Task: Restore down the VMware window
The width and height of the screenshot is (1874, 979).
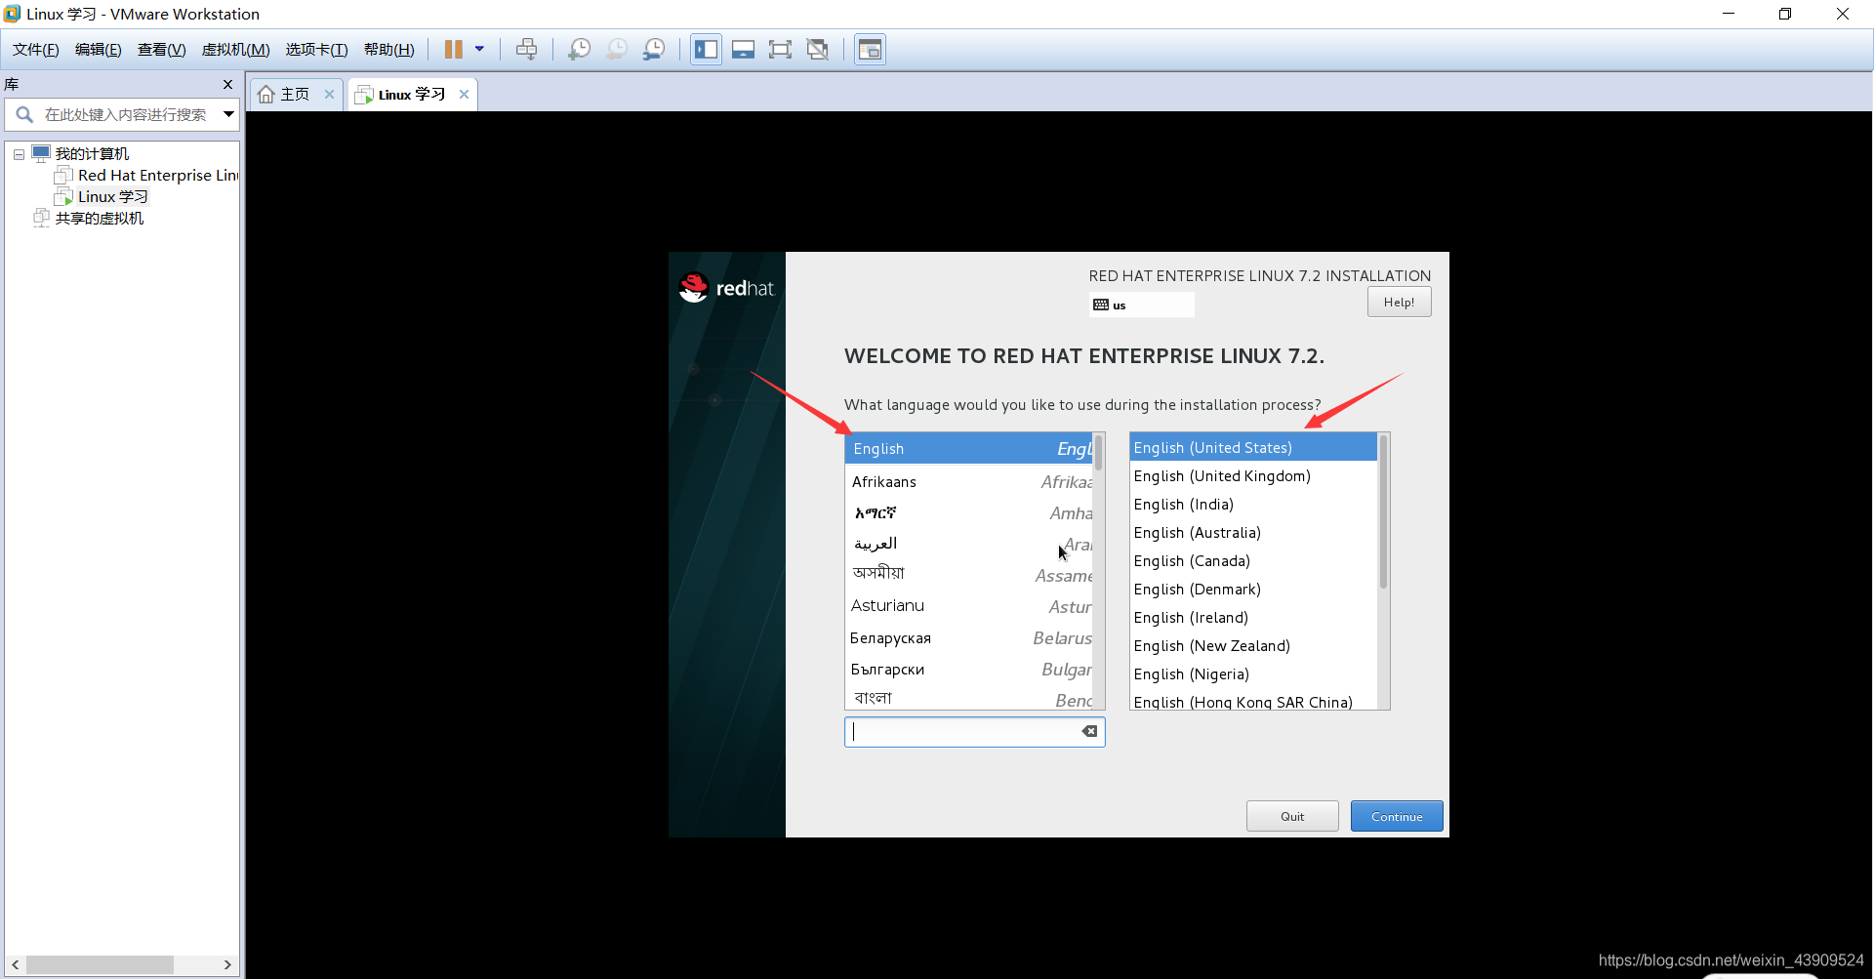Action: coord(1785,14)
